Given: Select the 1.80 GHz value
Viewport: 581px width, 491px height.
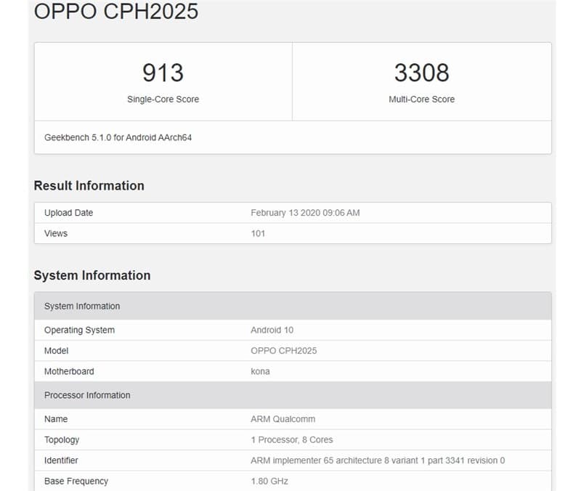Looking at the screenshot, I should tap(269, 481).
